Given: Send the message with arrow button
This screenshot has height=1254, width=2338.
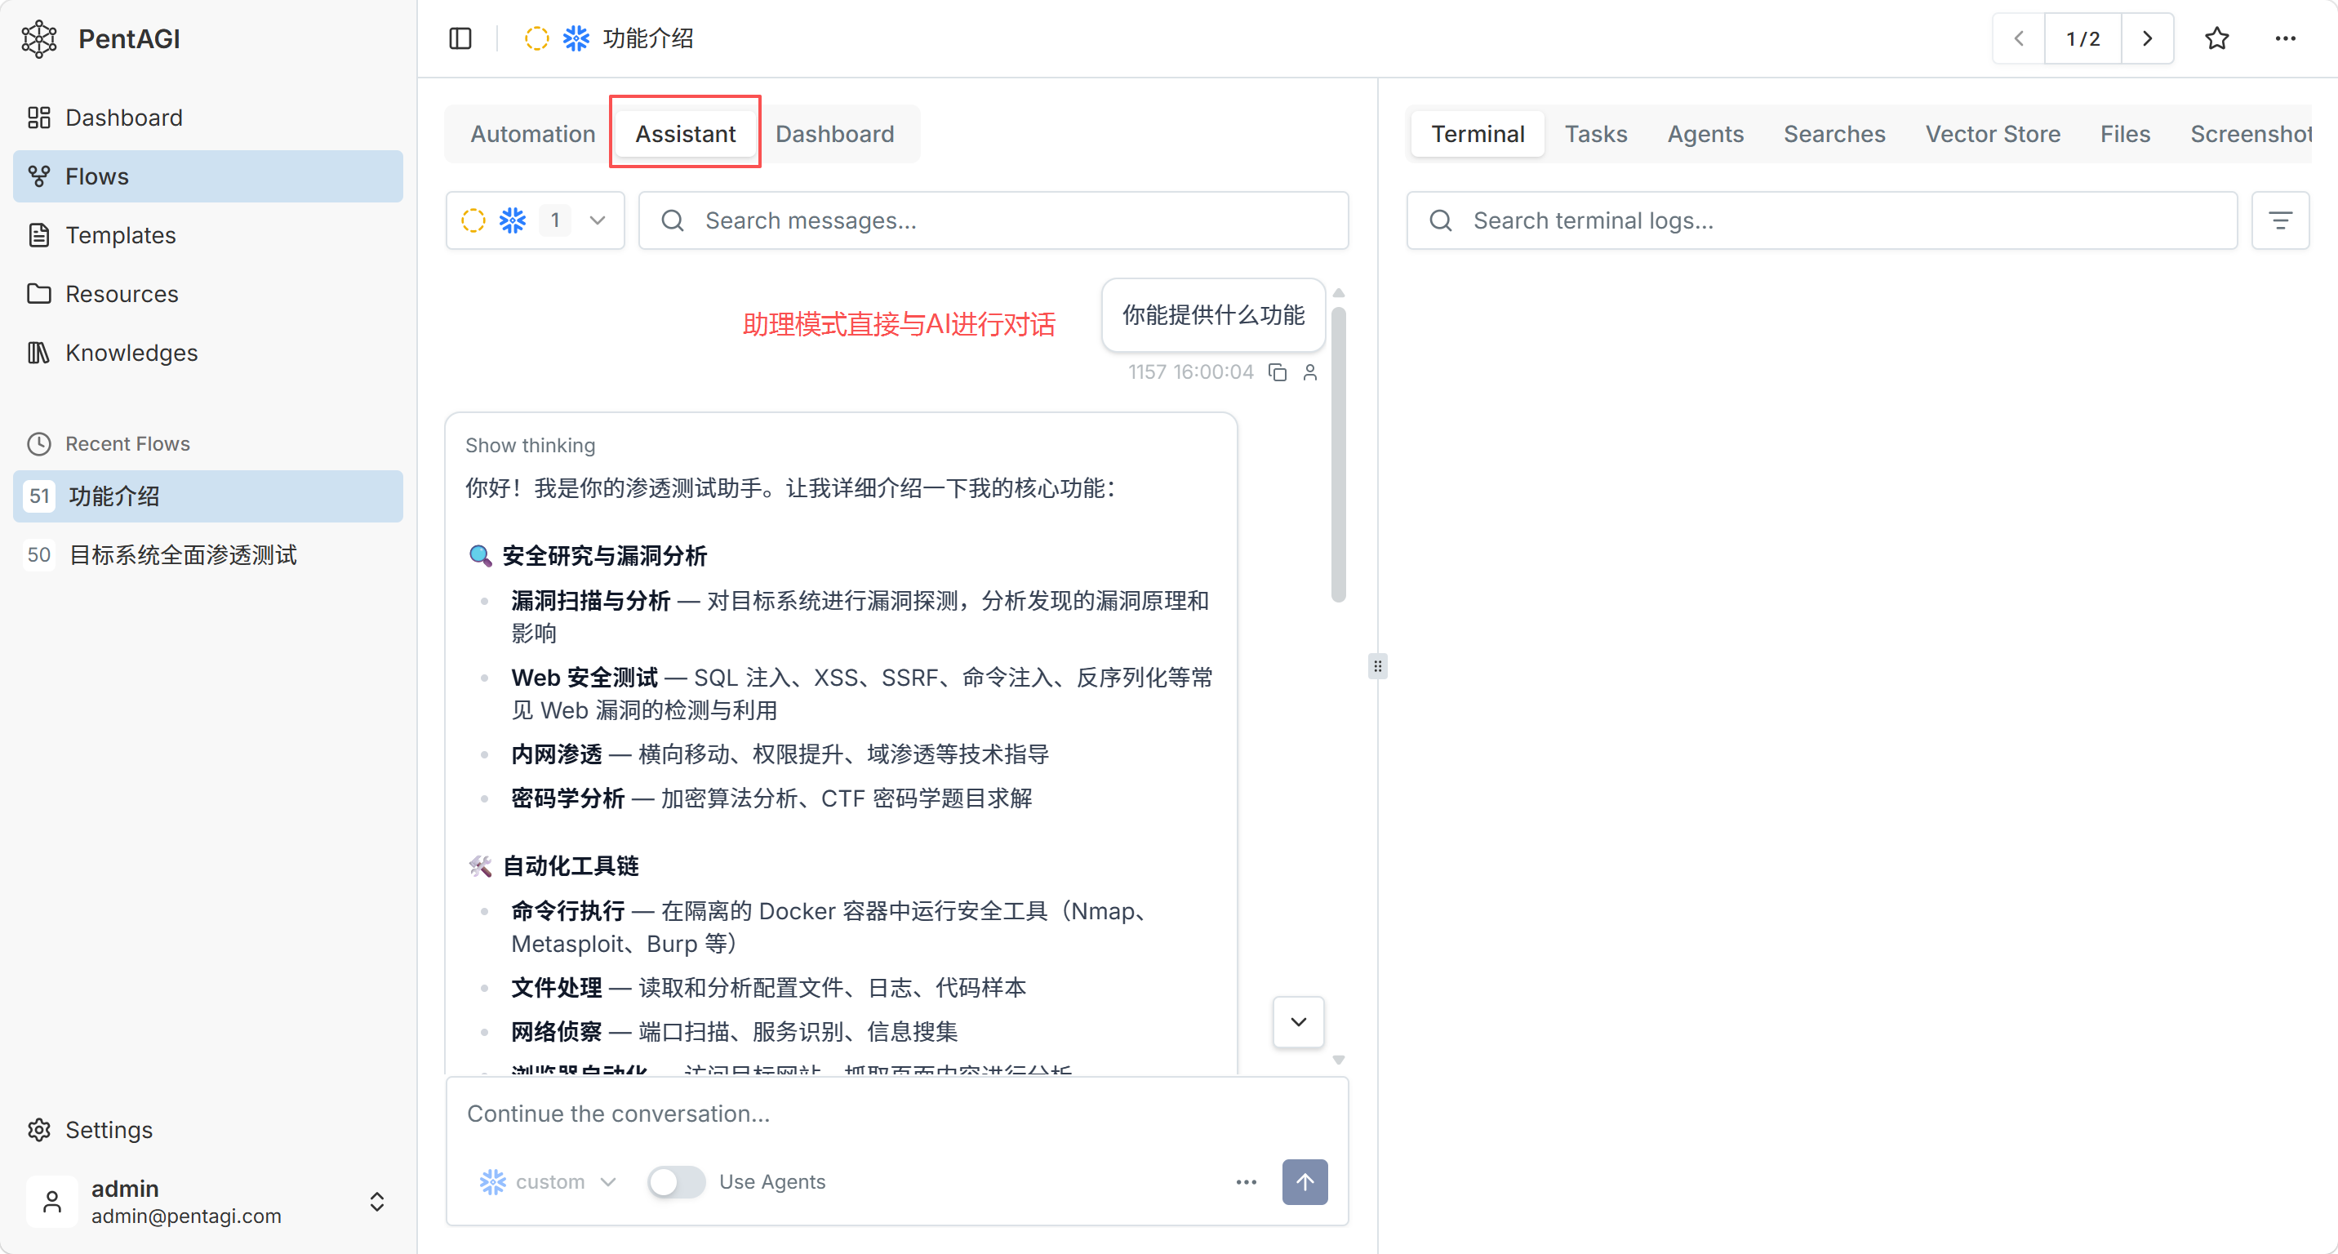Looking at the screenshot, I should point(1305,1181).
